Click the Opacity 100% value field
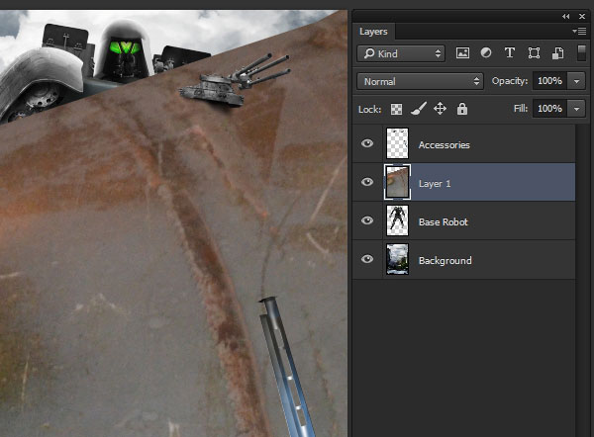Image resolution: width=594 pixels, height=437 pixels. pos(549,81)
